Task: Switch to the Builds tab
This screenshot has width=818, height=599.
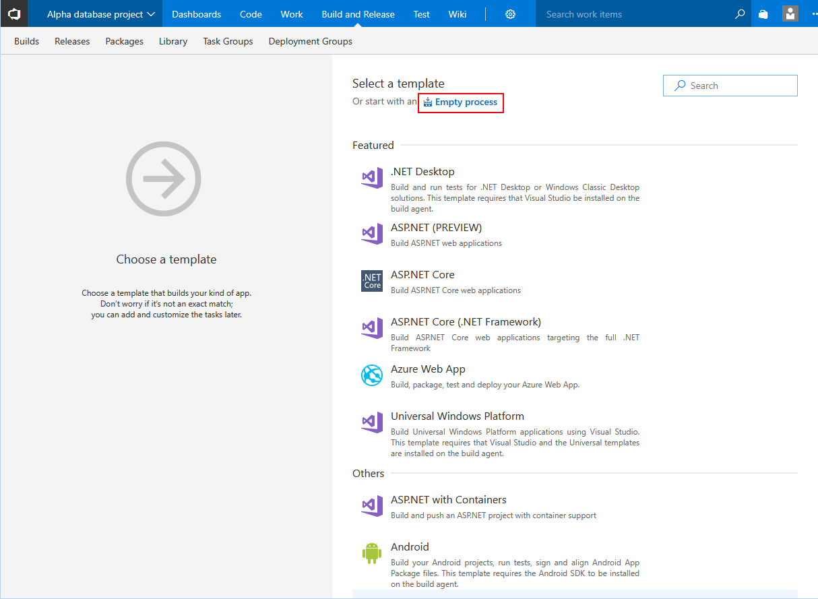Action: click(x=27, y=41)
